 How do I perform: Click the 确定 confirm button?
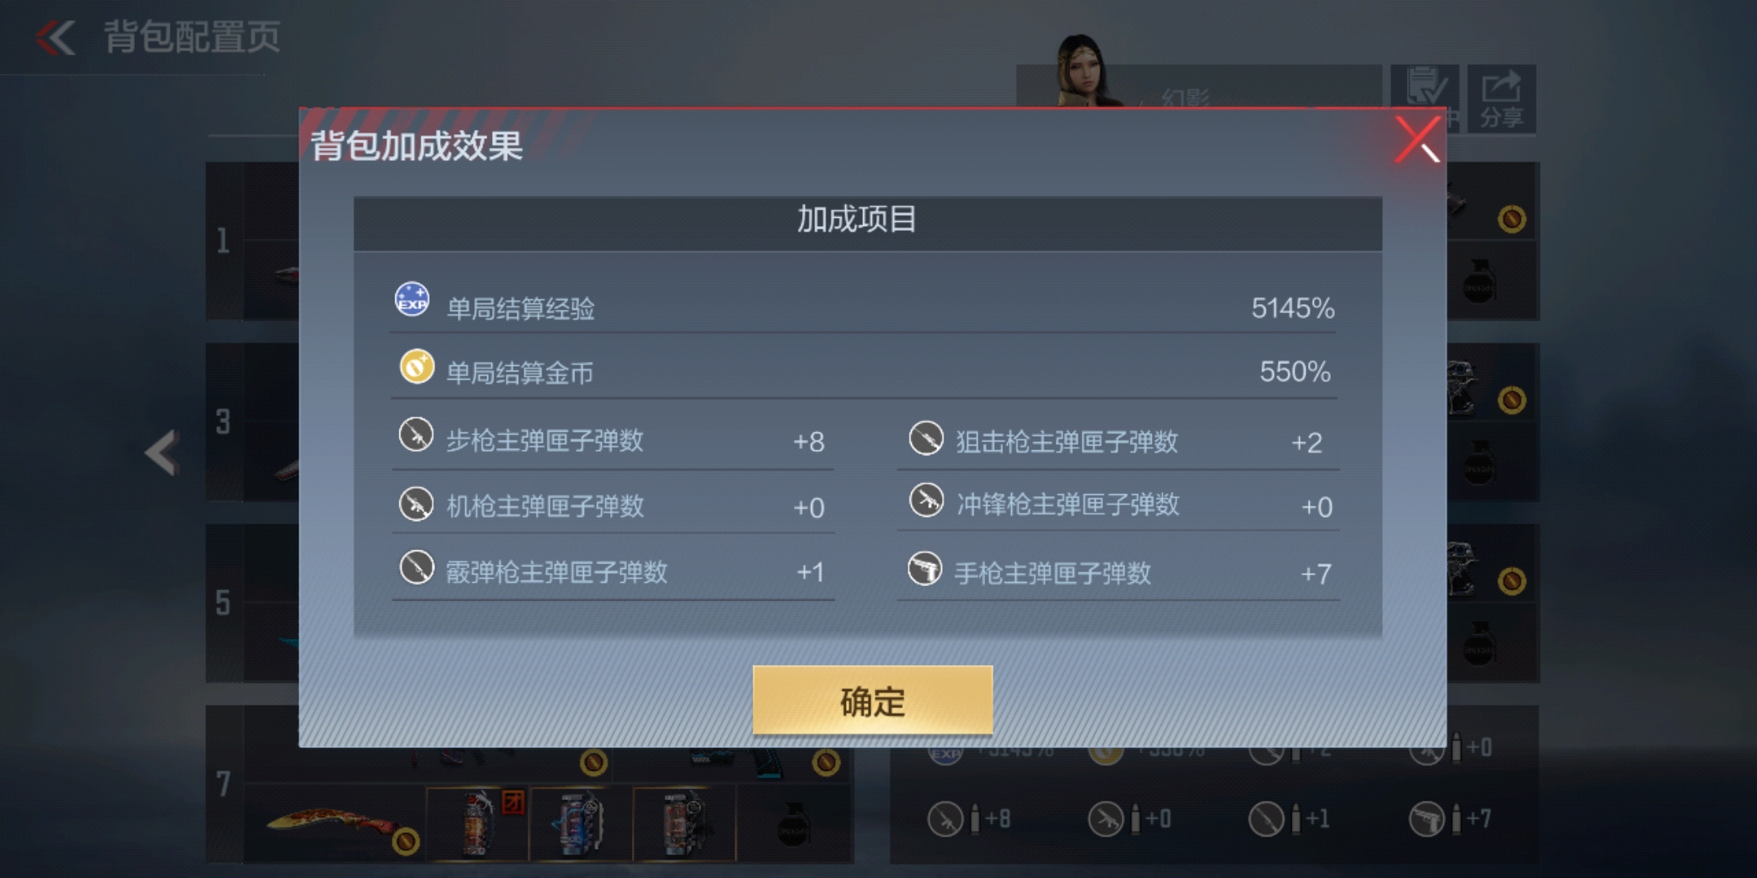[872, 700]
